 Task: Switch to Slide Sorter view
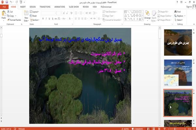(154, 129)
